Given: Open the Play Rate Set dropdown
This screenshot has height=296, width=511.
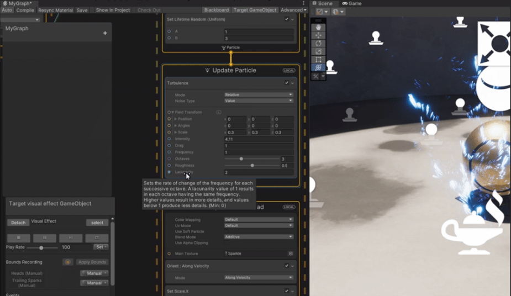Looking at the screenshot, I should click(101, 247).
